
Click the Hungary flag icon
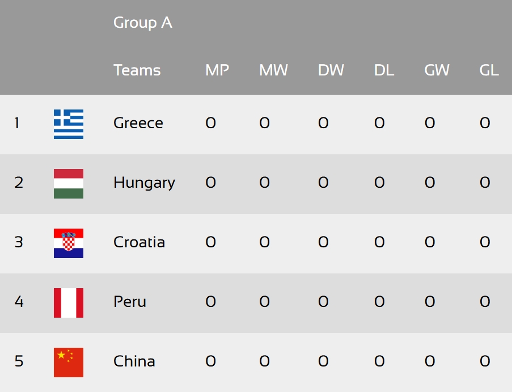69,184
